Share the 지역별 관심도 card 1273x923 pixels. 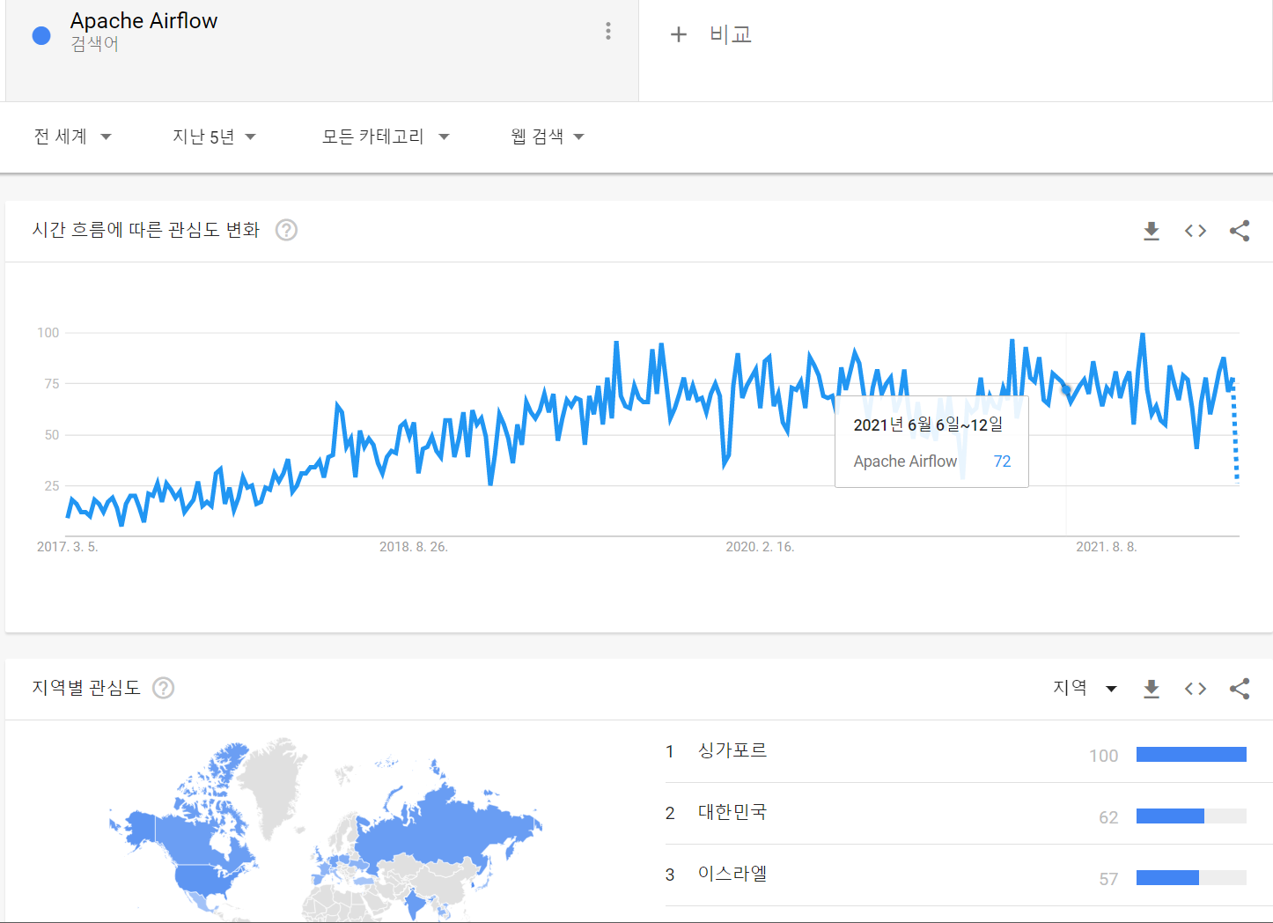[1240, 689]
